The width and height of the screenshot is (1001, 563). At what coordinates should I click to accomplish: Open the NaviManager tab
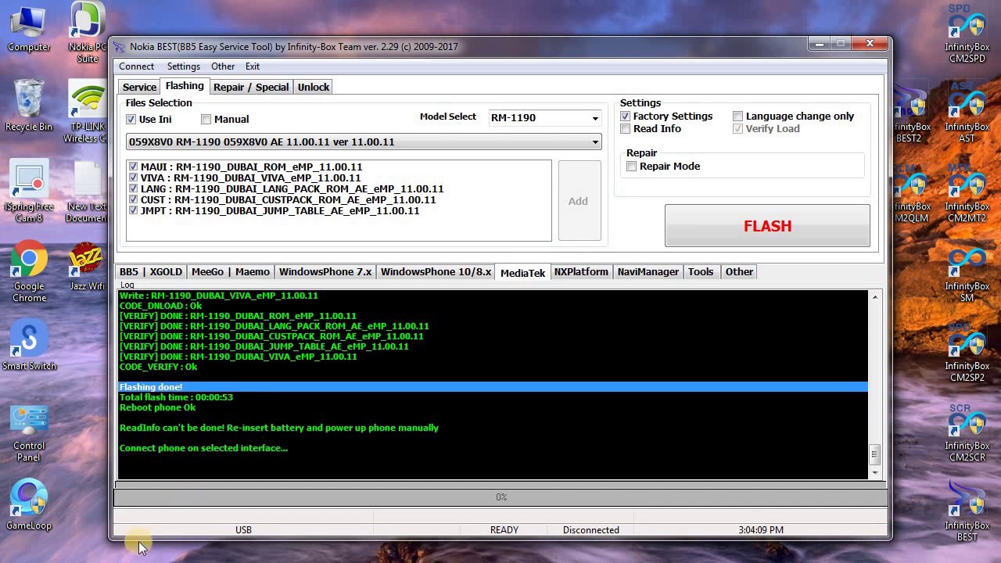click(648, 272)
